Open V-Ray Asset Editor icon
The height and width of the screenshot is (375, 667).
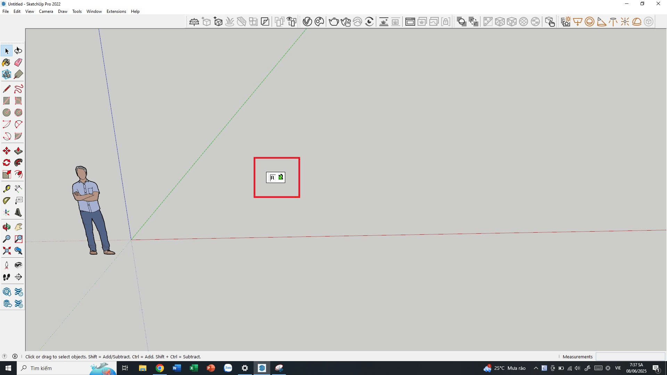click(x=307, y=22)
